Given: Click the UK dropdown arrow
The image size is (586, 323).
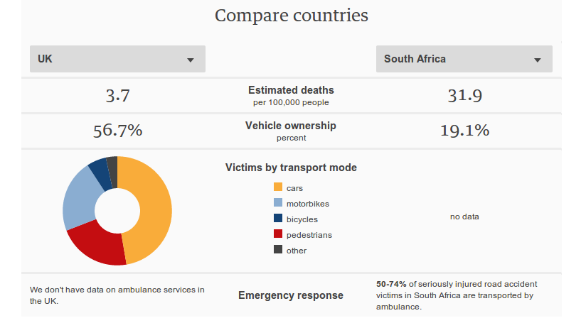Looking at the screenshot, I should 191,60.
